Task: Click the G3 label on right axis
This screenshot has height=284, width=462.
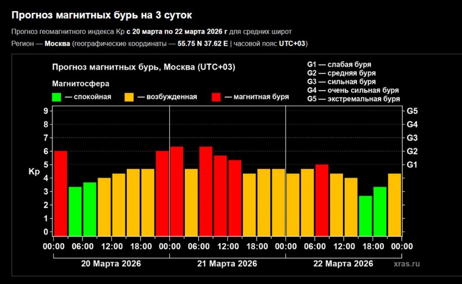Action: pyautogui.click(x=411, y=138)
